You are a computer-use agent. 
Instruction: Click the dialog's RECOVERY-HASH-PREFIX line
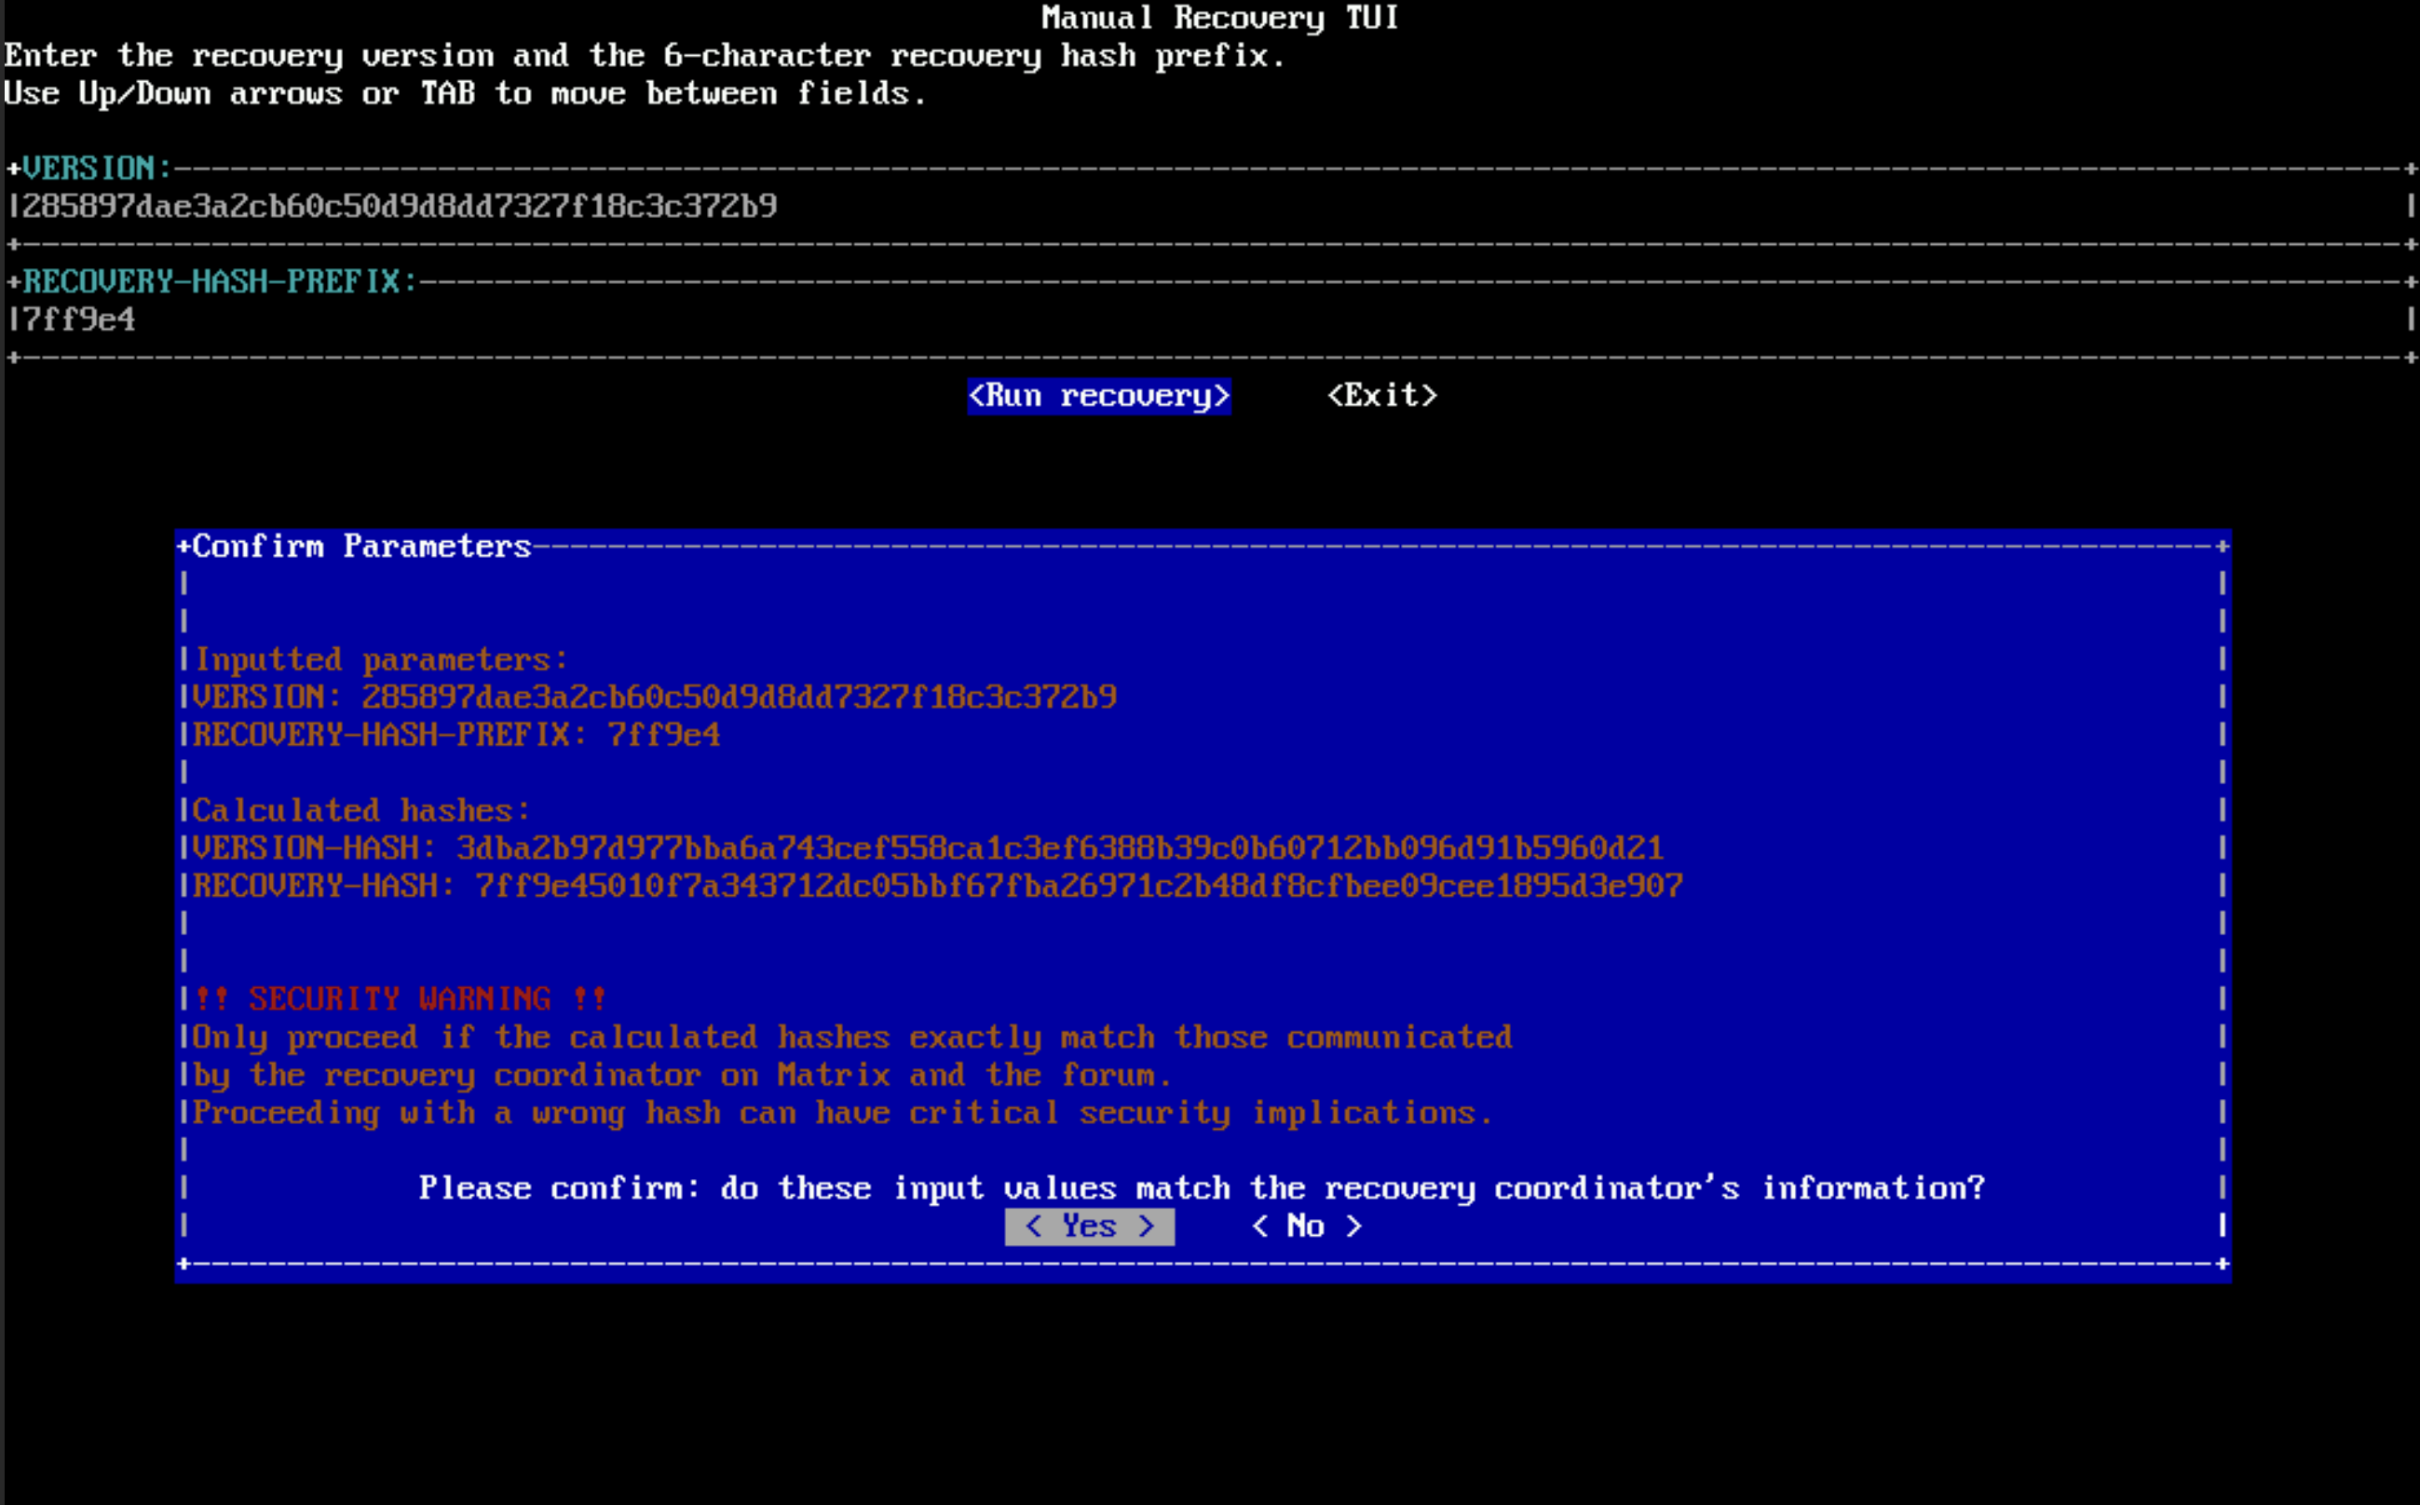[x=455, y=735]
